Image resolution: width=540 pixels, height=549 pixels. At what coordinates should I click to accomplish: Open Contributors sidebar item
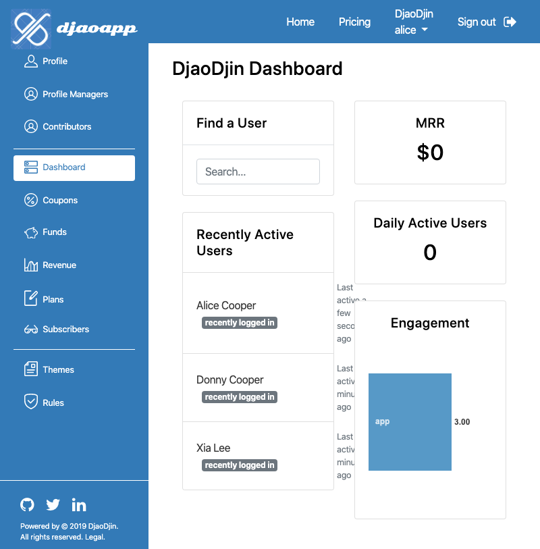pos(74,126)
